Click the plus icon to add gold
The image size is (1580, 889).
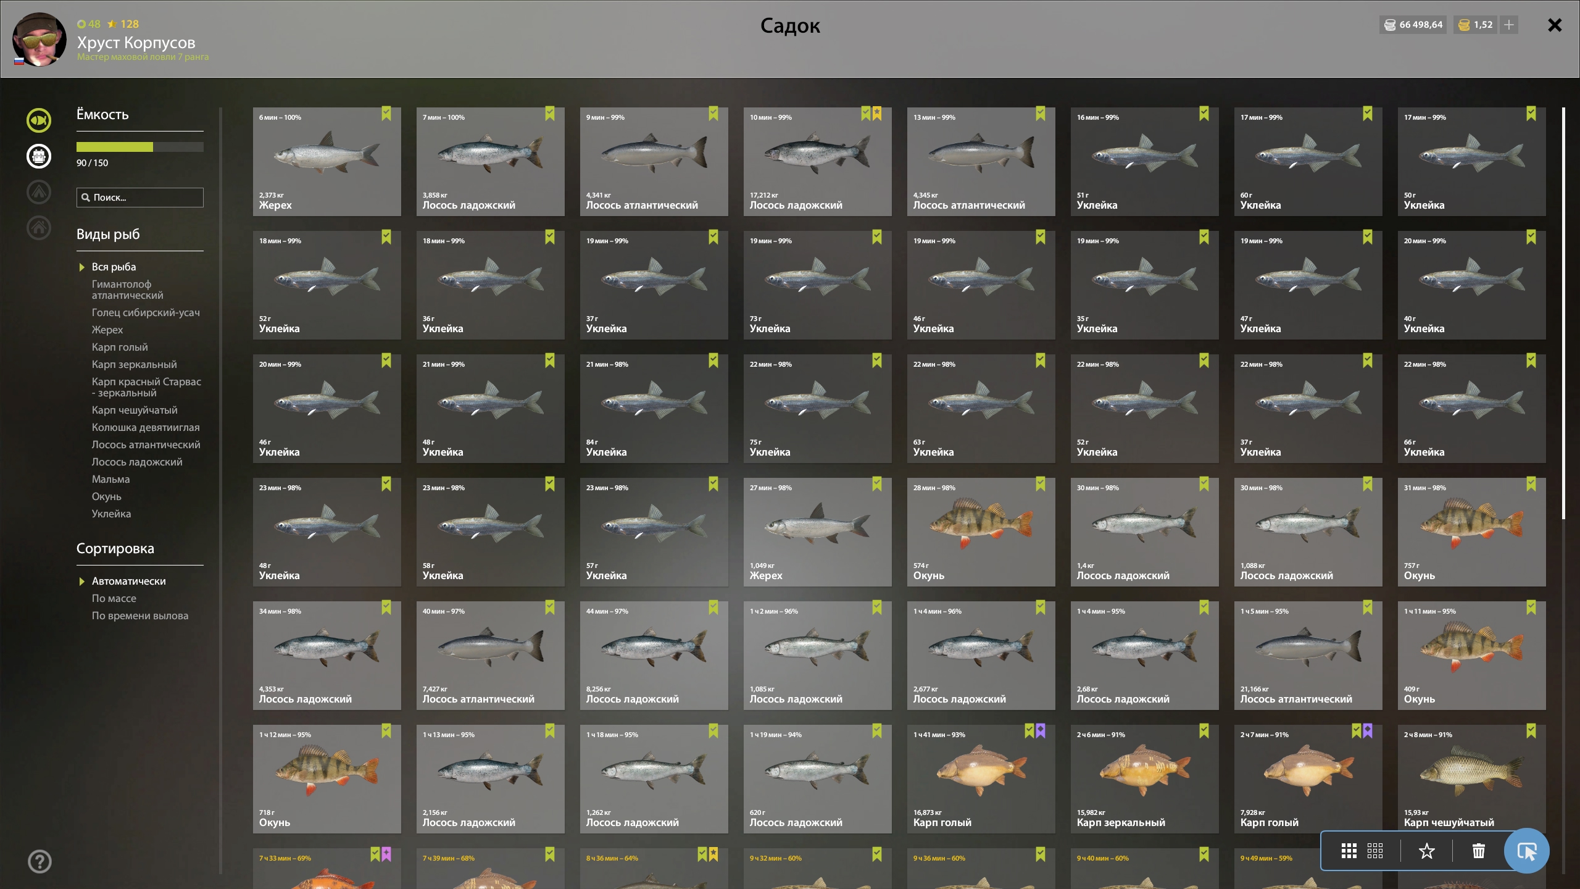coord(1508,25)
